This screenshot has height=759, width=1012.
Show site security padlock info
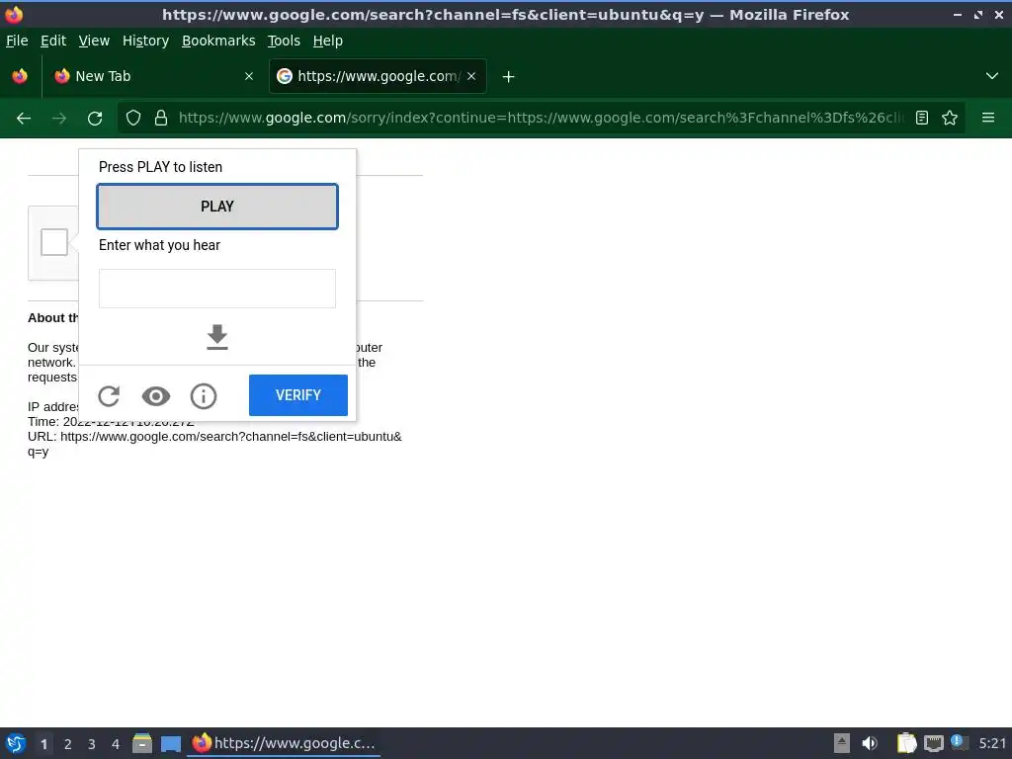(161, 119)
